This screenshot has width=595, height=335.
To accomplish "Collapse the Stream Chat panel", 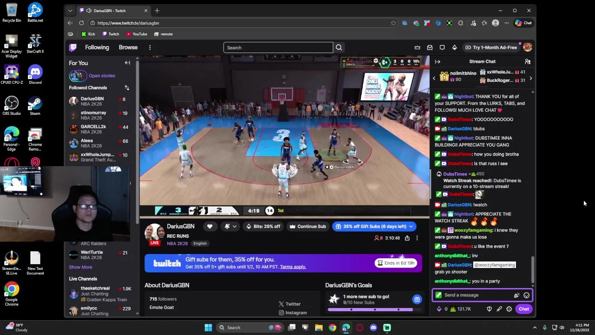I will tap(437, 61).
